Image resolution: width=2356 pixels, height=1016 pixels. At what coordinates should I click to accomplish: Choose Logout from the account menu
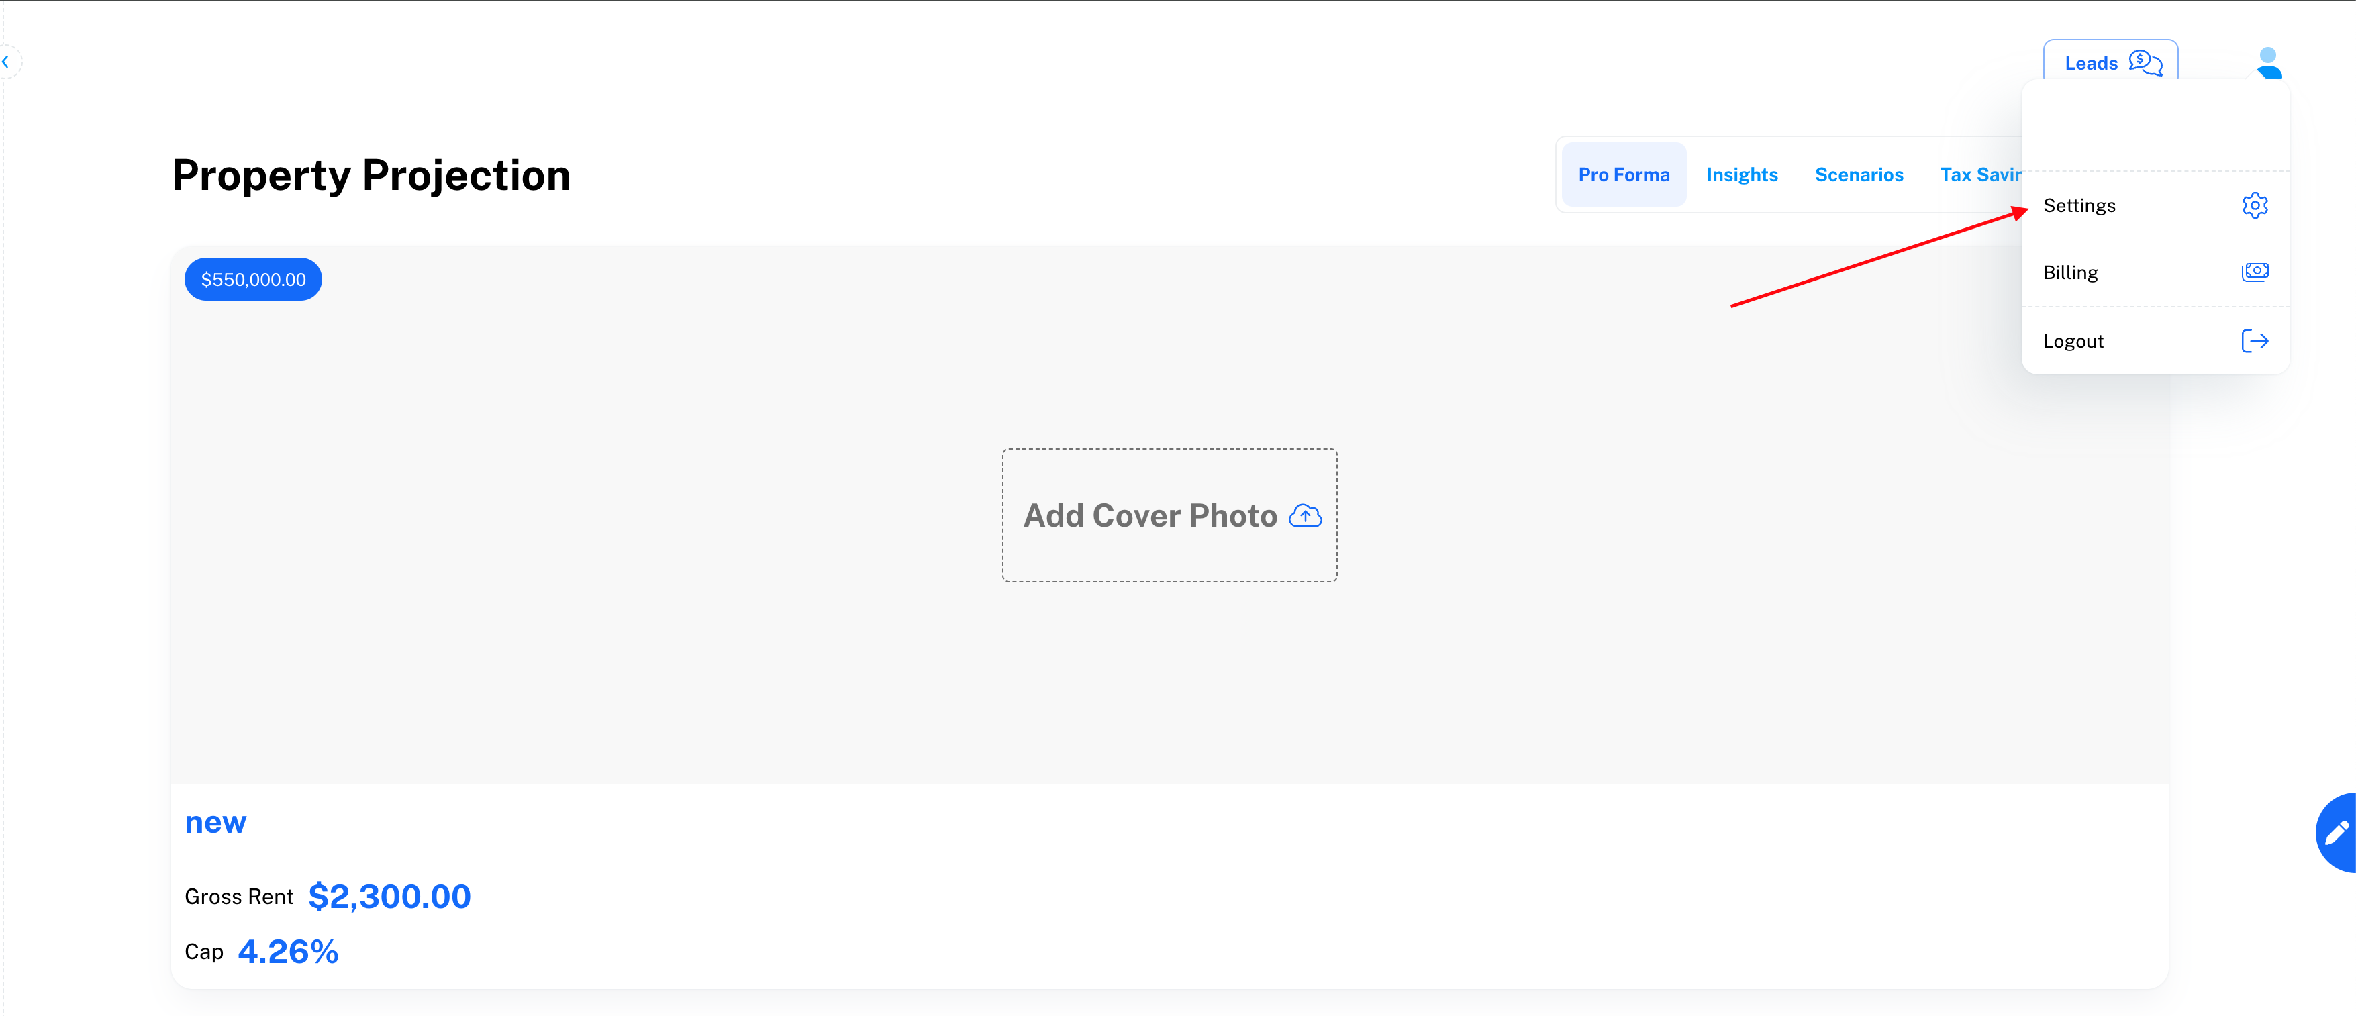[2073, 341]
